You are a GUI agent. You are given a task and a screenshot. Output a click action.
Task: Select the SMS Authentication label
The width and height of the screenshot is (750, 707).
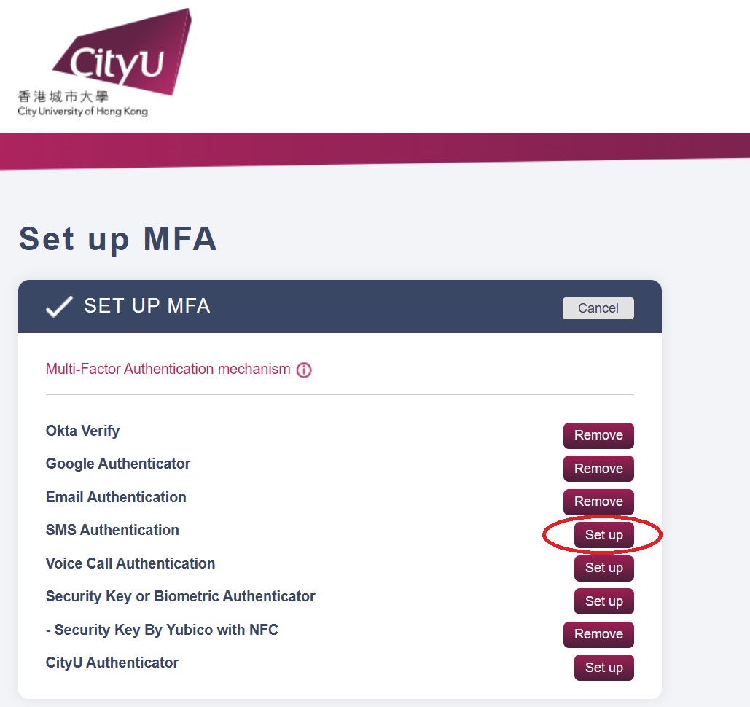coord(112,530)
